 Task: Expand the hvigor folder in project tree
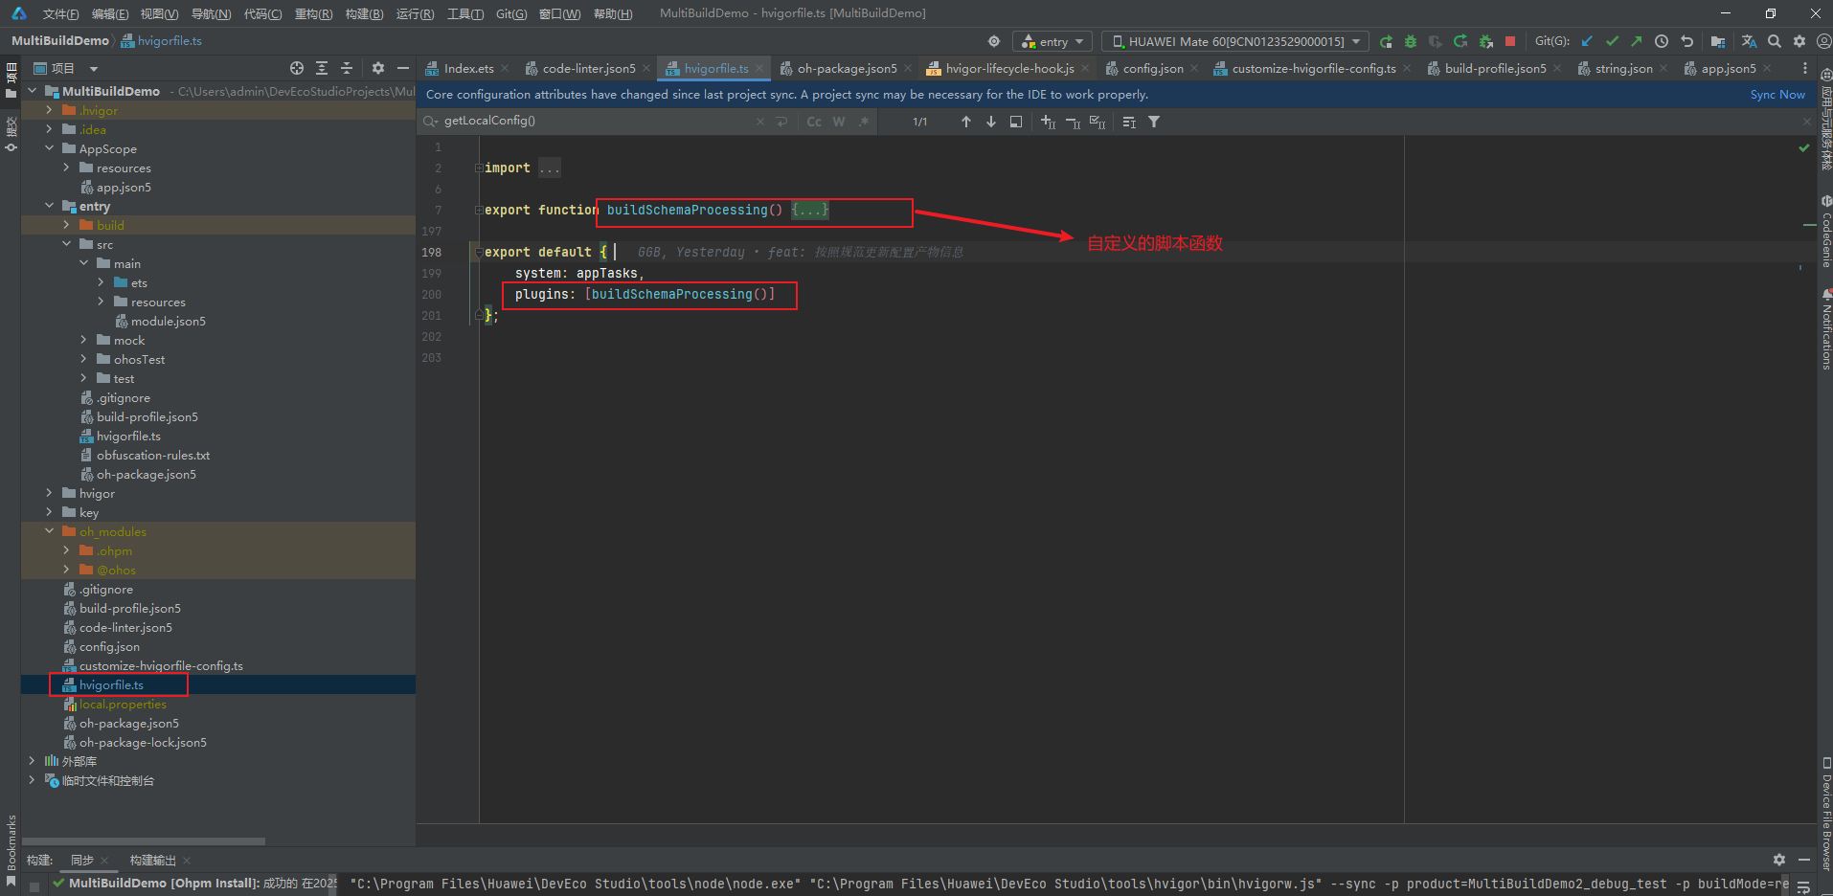tap(49, 493)
